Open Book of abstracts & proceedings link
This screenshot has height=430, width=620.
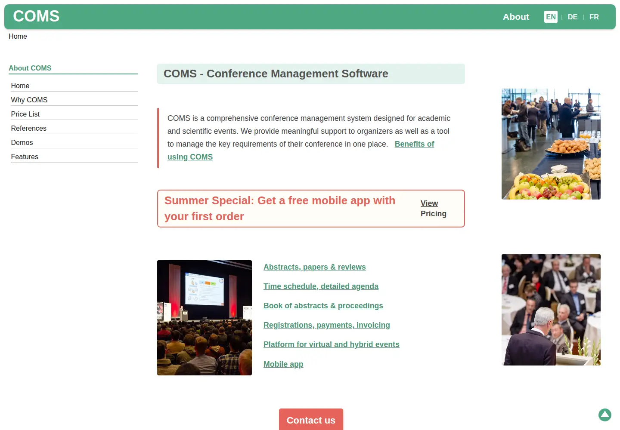click(323, 306)
